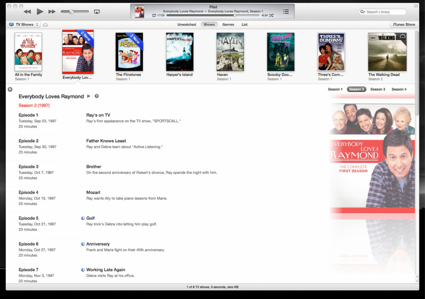Close the expanded show detail panel
425x299 pixels.
pyautogui.click(x=10, y=89)
